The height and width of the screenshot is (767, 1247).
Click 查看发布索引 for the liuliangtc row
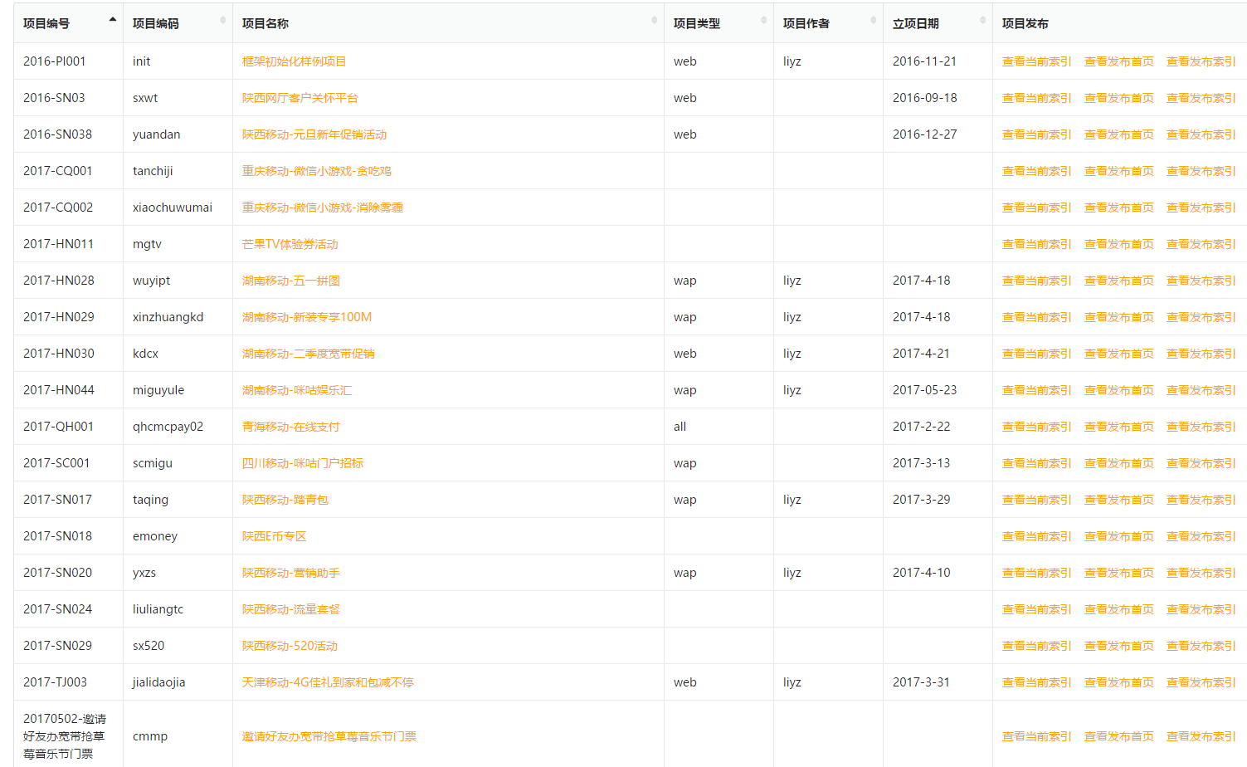pos(1201,609)
